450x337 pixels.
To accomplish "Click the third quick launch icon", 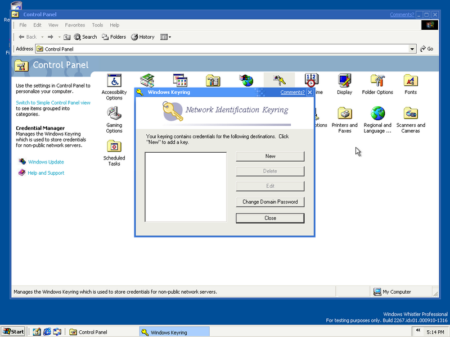I will click(57, 332).
